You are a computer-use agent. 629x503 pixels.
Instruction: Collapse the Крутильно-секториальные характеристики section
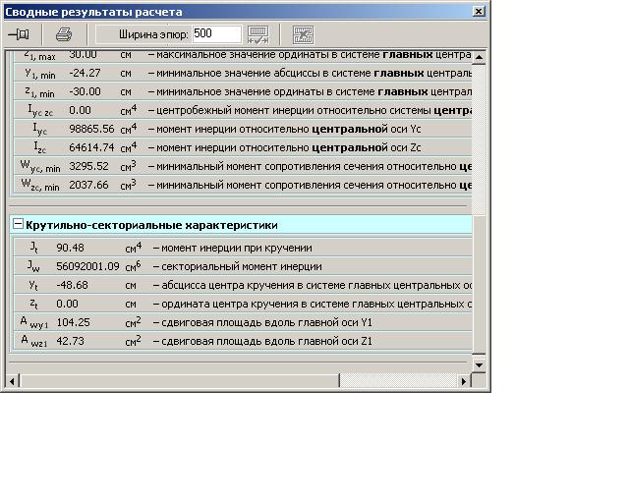[18, 225]
